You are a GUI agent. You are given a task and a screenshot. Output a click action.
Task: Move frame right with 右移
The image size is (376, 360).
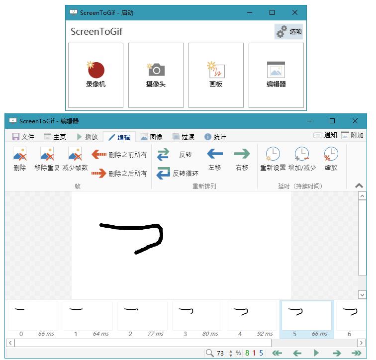(x=242, y=159)
